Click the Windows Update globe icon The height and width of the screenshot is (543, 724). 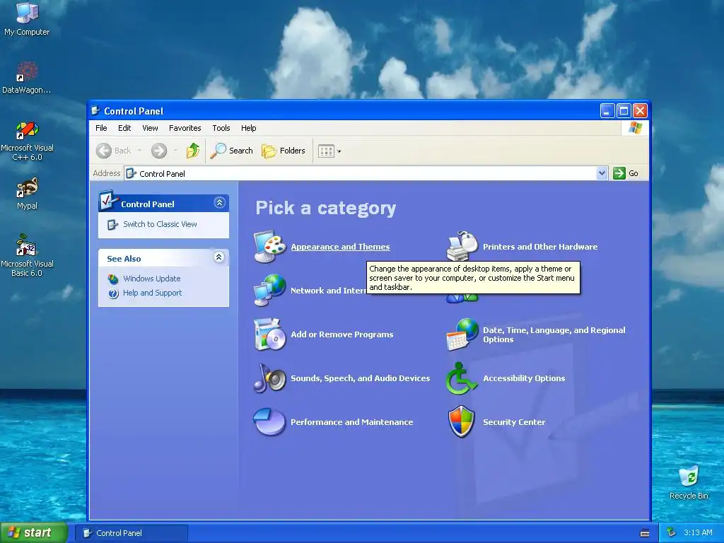tap(113, 279)
